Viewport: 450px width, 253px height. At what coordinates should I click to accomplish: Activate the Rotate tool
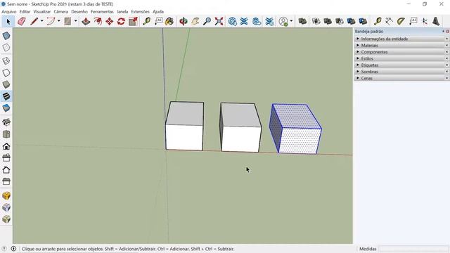tap(121, 22)
